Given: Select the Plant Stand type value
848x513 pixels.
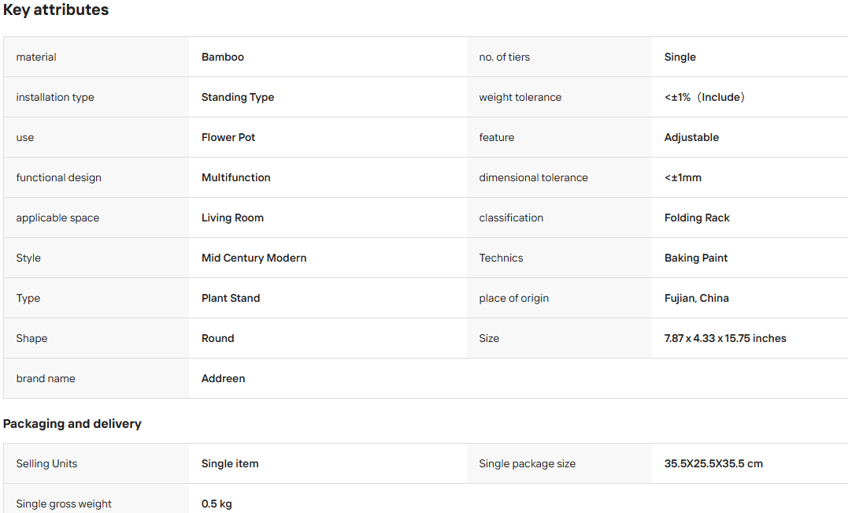Looking at the screenshot, I should pos(231,298).
